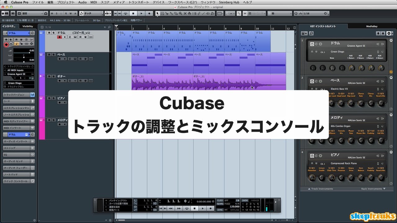Click Track Instruments section header
This screenshot has height=223, width=397.
320,189
